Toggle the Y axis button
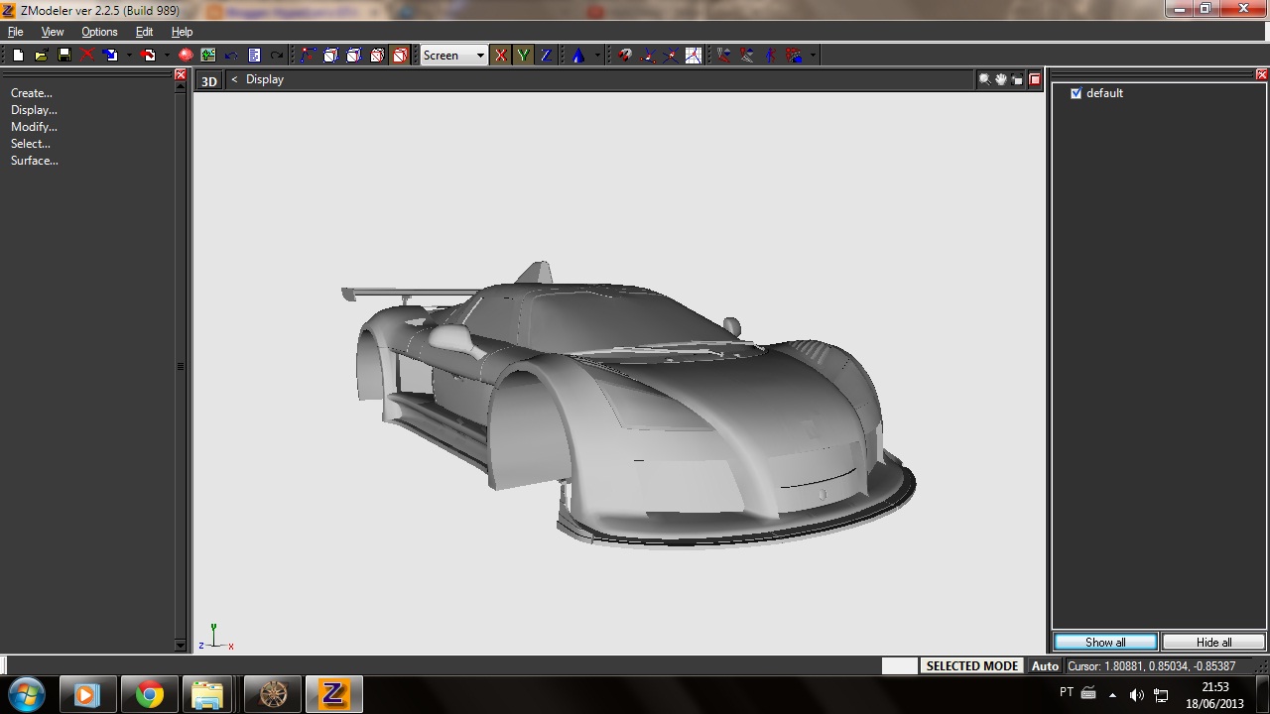The image size is (1270, 714). click(x=523, y=56)
